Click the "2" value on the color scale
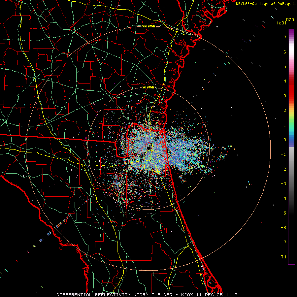 (x=285, y=111)
